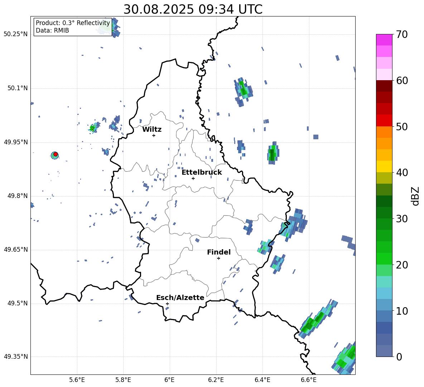Click the colorbar tick value 0
This screenshot has width=424, height=387.
pos(399,357)
